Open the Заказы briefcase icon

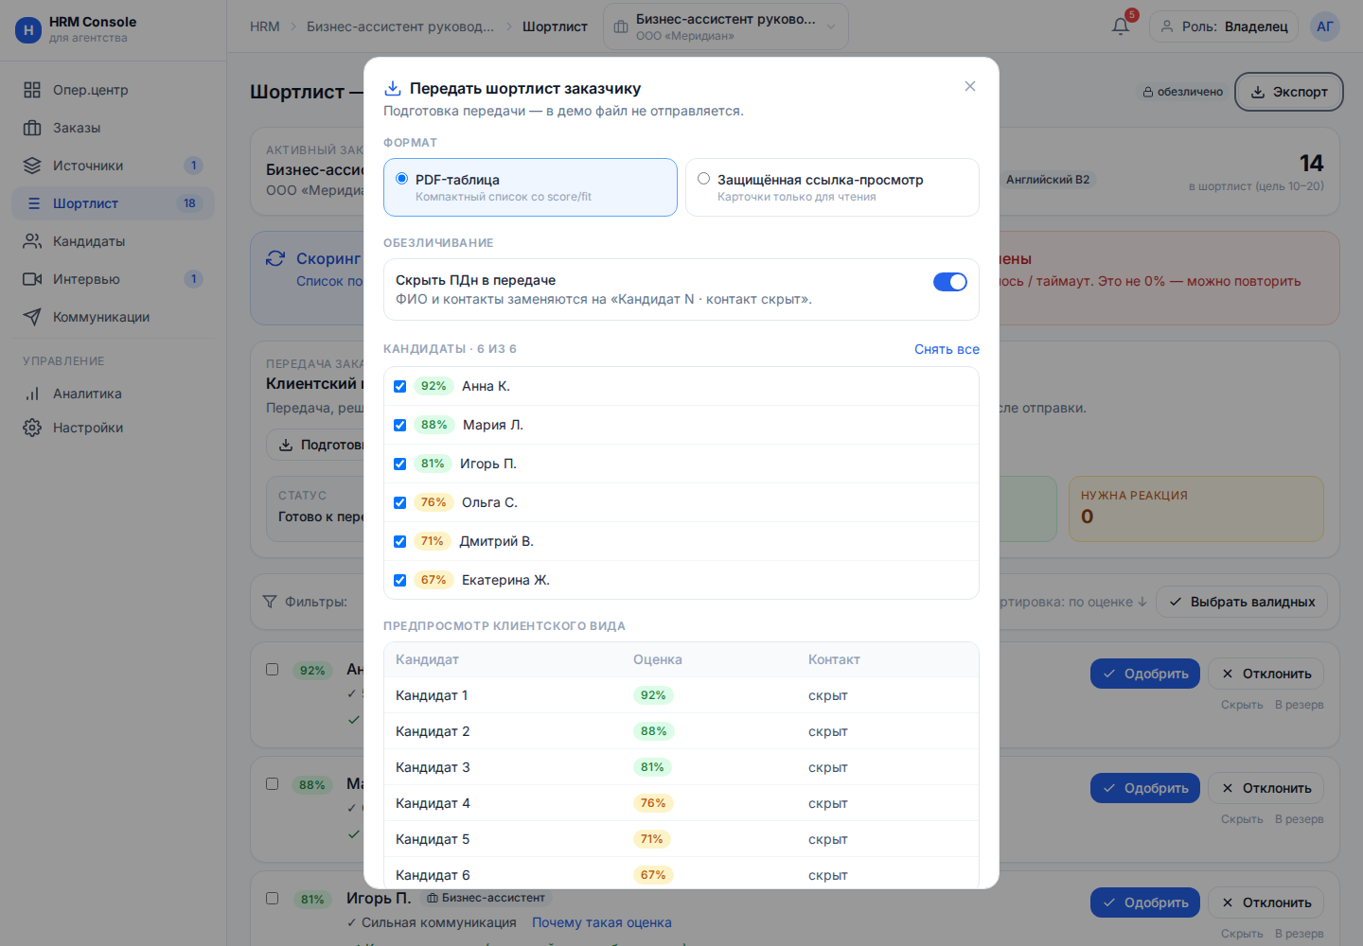(x=32, y=128)
